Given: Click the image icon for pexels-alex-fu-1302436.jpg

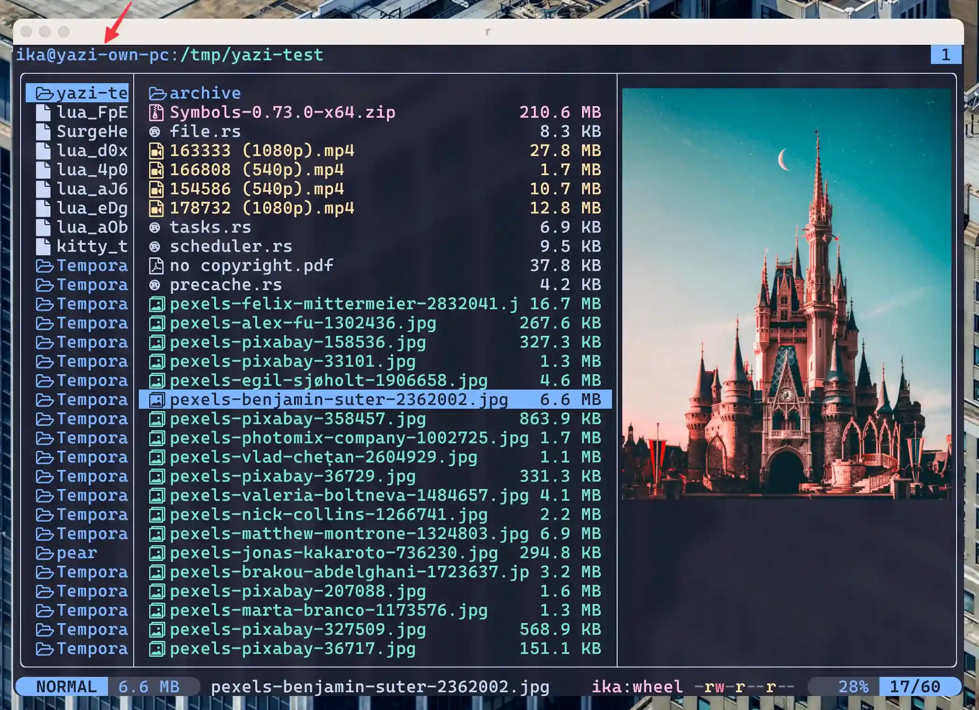Looking at the screenshot, I should click(x=157, y=323).
